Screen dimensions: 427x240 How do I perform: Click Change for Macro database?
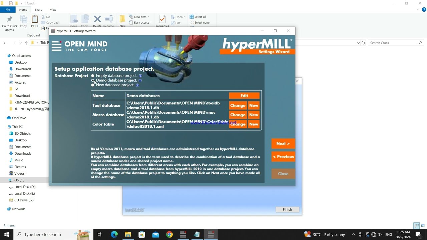tap(238, 115)
